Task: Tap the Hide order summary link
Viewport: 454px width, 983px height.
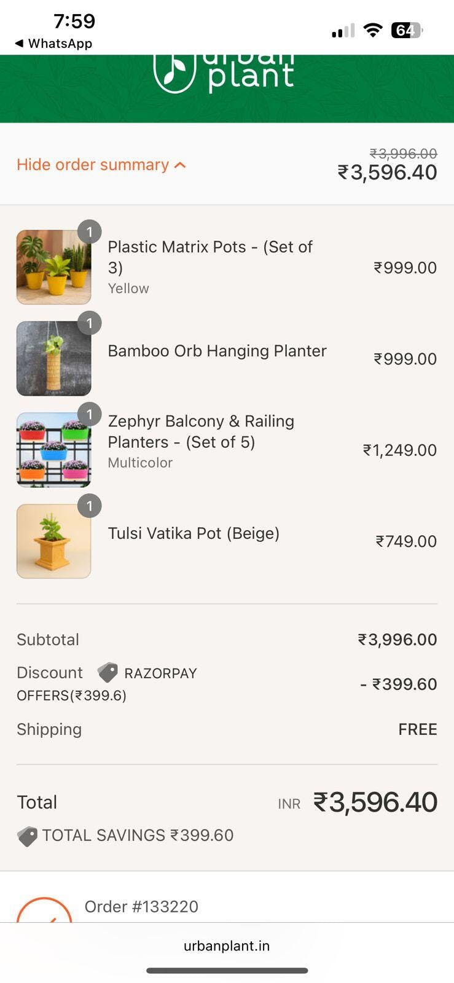Action: tap(93, 165)
